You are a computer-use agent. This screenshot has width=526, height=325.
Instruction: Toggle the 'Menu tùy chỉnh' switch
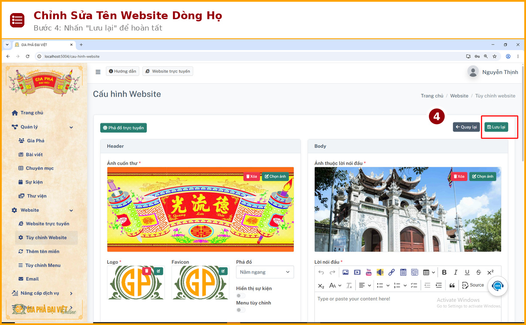coord(241,310)
